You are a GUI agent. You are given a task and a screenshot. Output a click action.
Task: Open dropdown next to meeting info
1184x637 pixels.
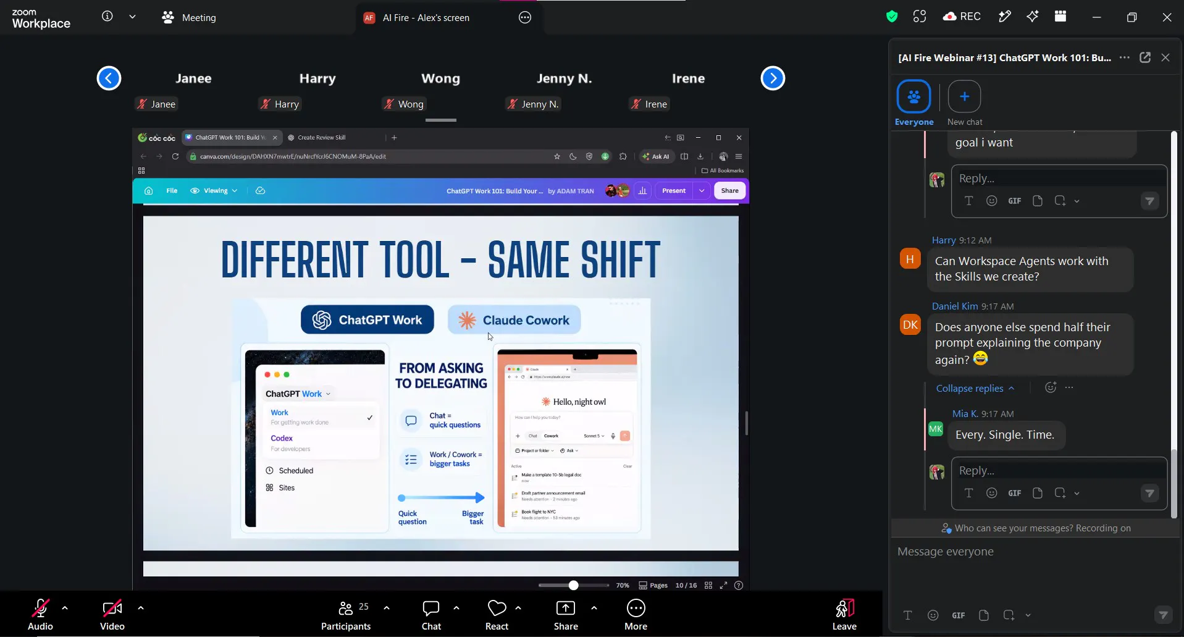[x=132, y=17]
